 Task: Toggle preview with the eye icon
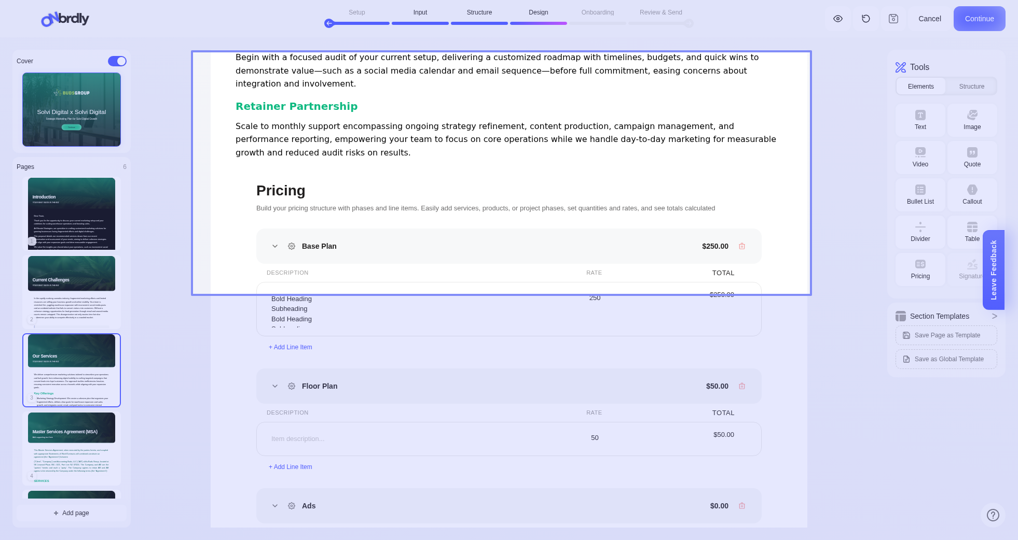pyautogui.click(x=837, y=19)
